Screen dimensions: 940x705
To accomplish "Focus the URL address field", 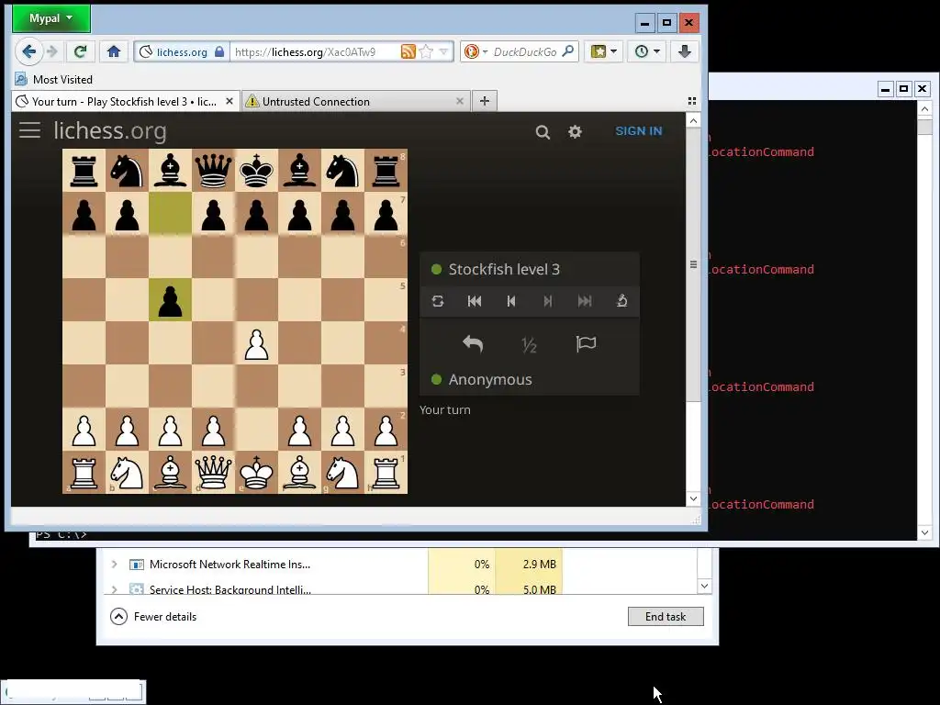I will [x=315, y=52].
